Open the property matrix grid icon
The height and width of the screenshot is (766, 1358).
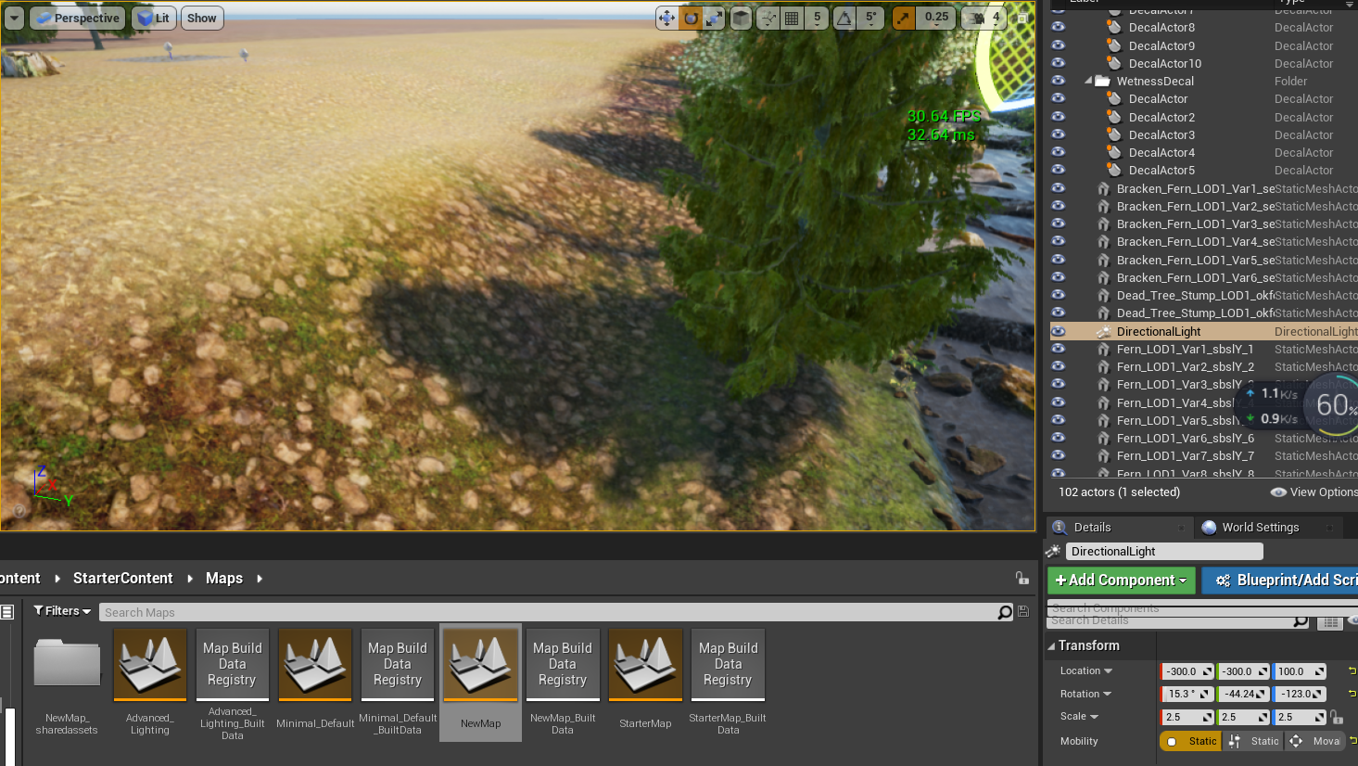[1331, 622]
